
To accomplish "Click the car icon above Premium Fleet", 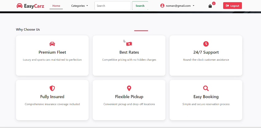I will (52, 44).
